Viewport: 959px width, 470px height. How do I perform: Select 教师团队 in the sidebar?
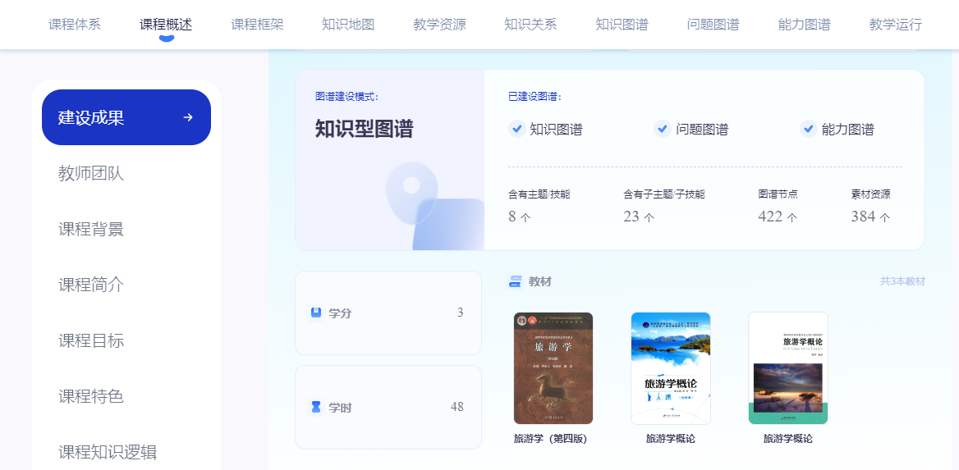pos(91,173)
